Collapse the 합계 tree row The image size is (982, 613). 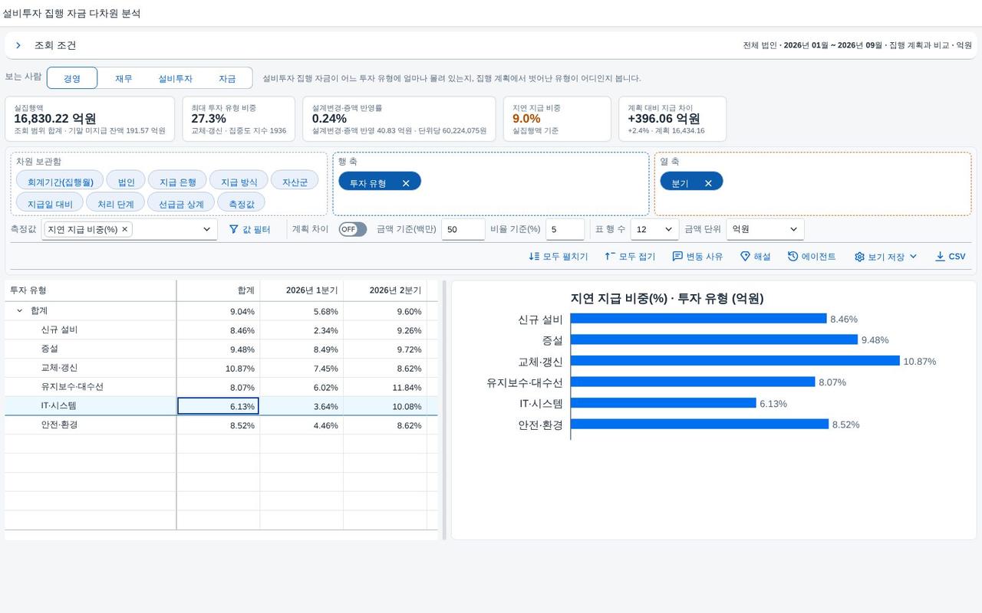click(19, 311)
